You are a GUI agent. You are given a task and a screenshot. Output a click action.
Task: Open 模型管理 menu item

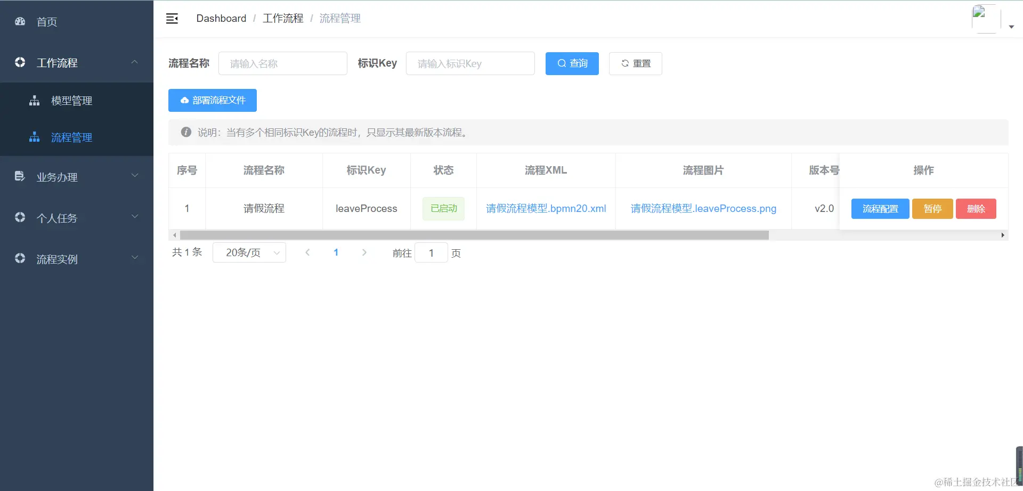tap(77, 101)
